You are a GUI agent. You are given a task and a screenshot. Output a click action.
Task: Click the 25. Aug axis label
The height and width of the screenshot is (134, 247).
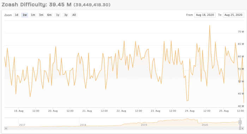pos(224,111)
